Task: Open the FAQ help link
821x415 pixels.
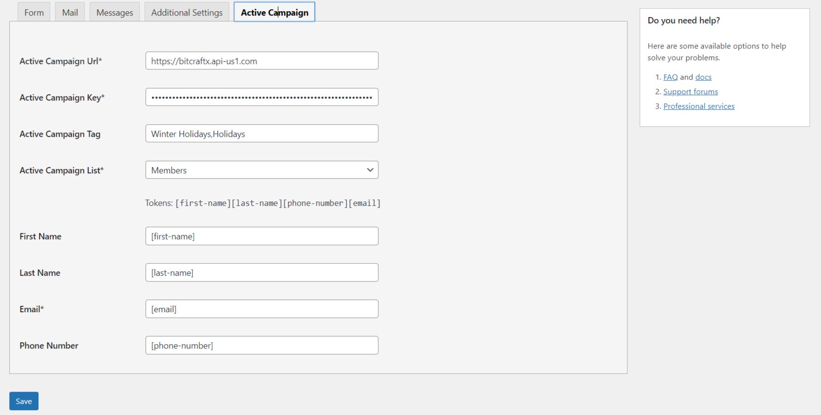Action: click(x=670, y=77)
